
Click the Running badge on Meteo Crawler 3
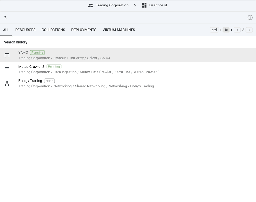[54, 66]
